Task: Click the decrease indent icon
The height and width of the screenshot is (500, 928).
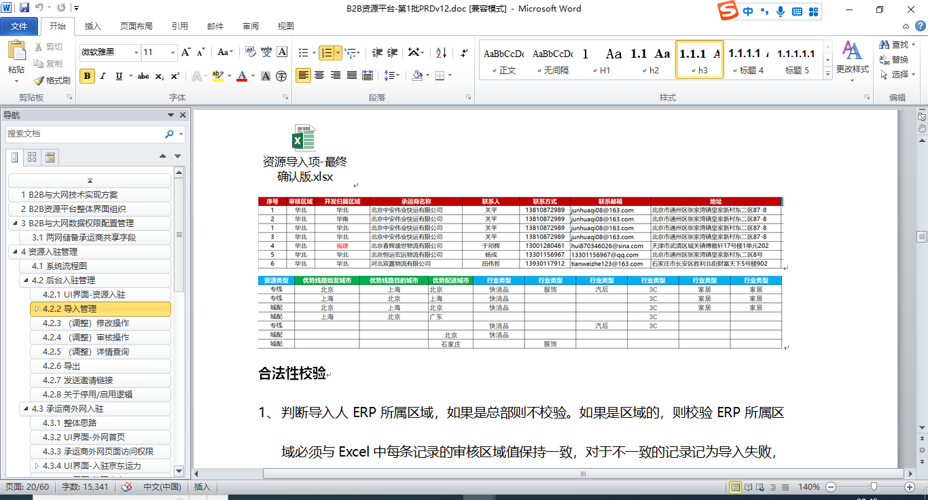Action: coord(376,52)
